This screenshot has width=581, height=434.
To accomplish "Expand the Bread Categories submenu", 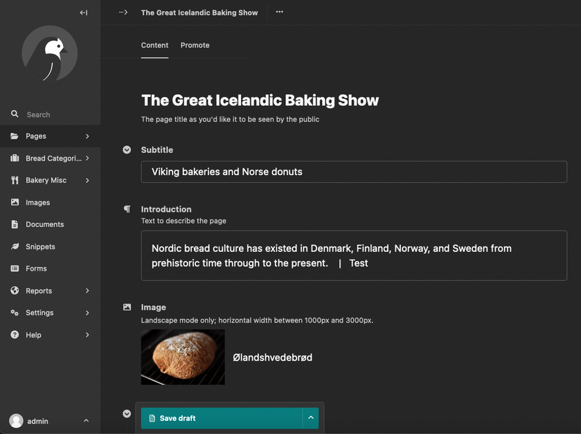I will [87, 158].
